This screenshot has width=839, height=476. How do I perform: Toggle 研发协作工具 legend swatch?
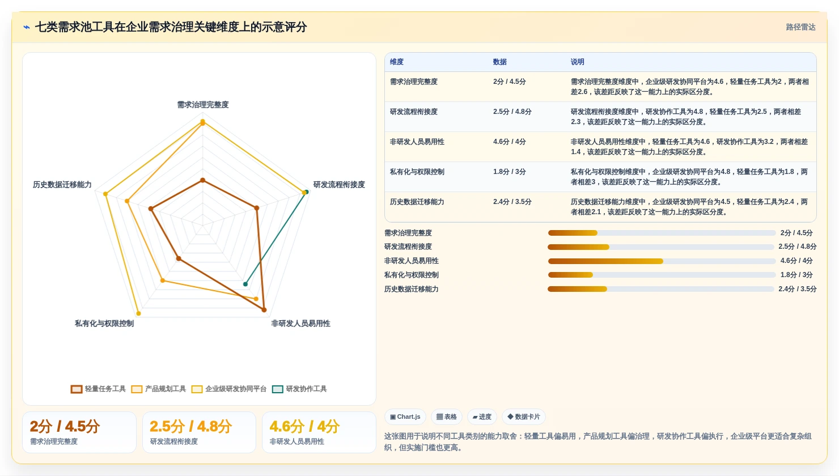click(x=277, y=389)
